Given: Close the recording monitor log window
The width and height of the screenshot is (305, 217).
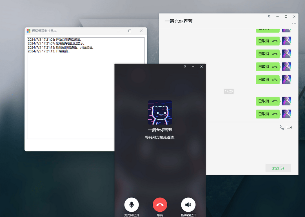Looking at the screenshot, I should pos(141,31).
